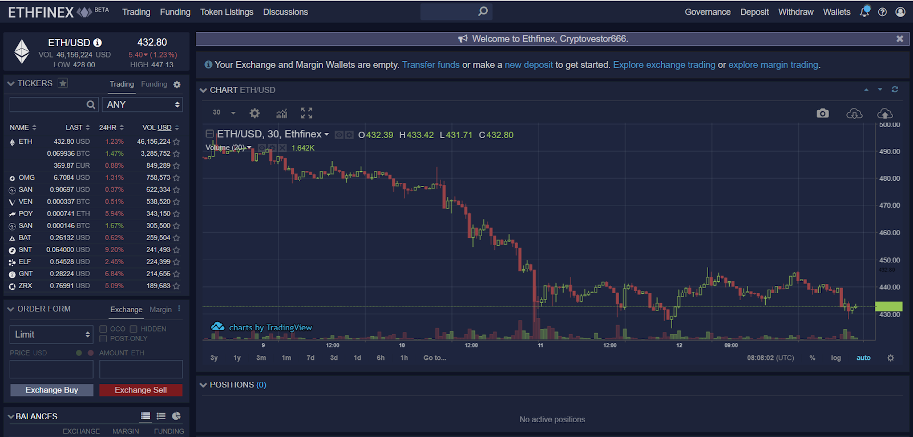Star the ZRX ticker row
The width and height of the screenshot is (913, 437).
tap(176, 286)
